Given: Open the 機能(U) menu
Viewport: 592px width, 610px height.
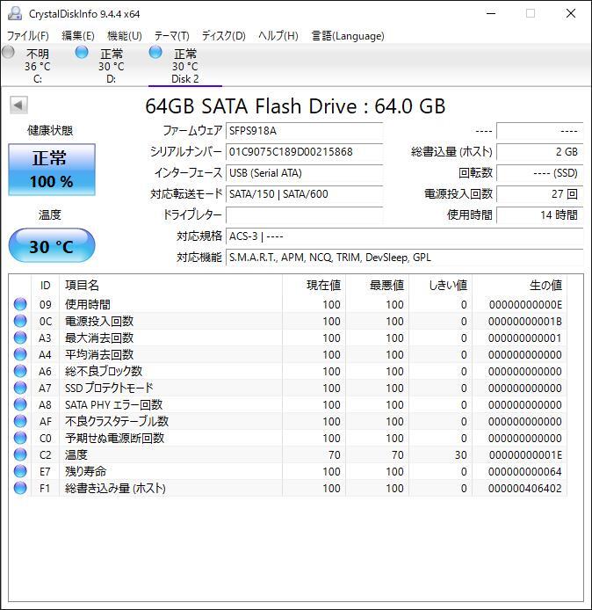Looking at the screenshot, I should 124,36.
